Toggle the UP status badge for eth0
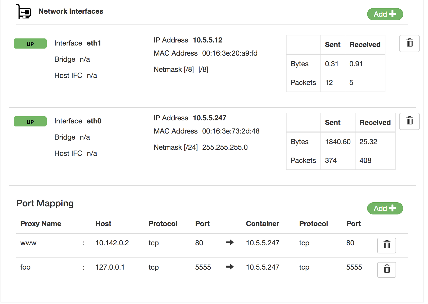Image resolution: width=428 pixels, height=304 pixels. click(x=30, y=121)
